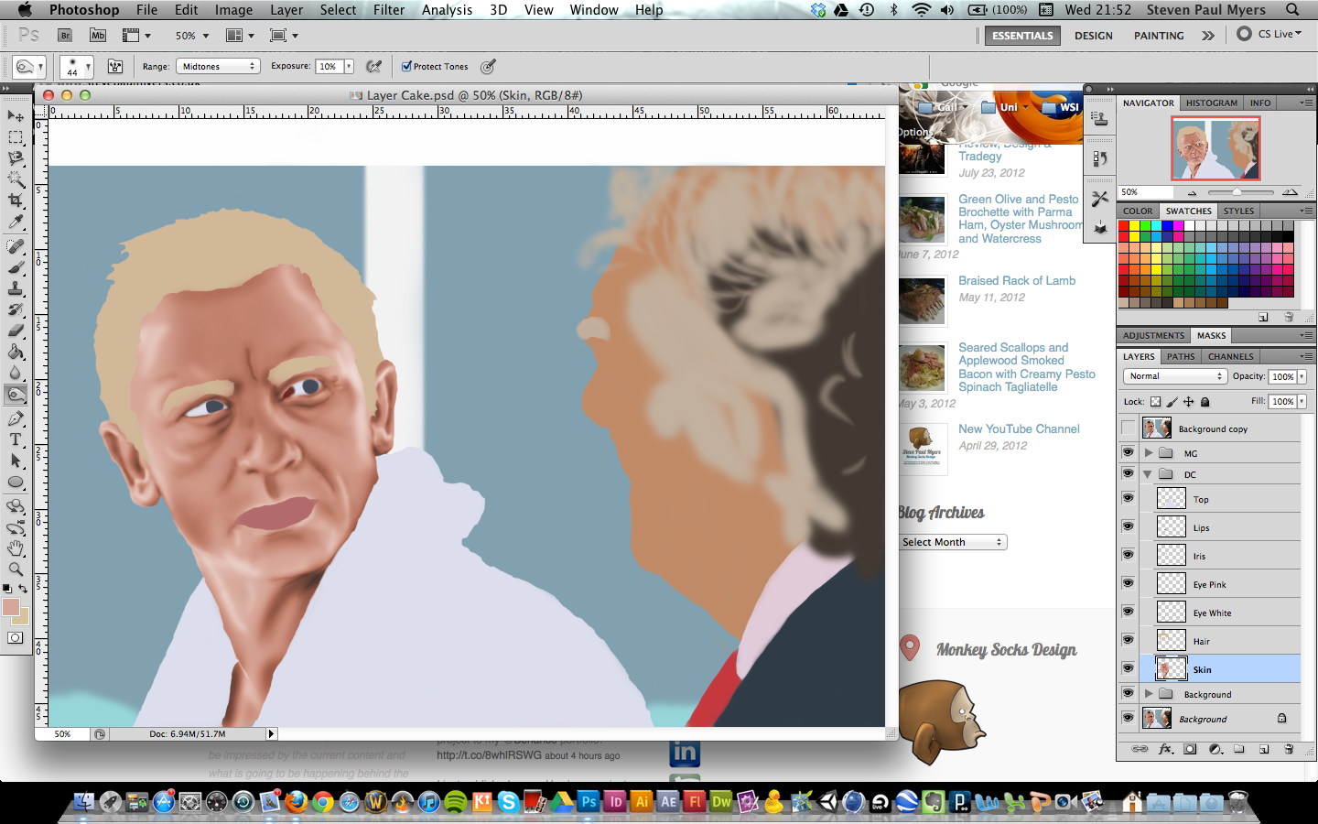Select the Paint Bucket tool
The image size is (1318, 824).
point(16,352)
